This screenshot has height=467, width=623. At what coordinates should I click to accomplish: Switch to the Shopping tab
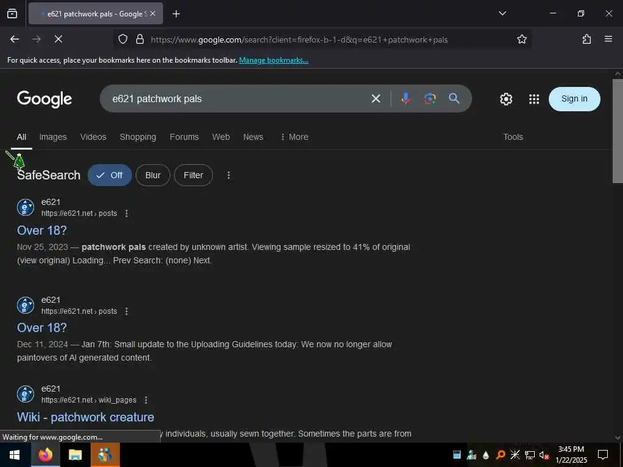138,137
